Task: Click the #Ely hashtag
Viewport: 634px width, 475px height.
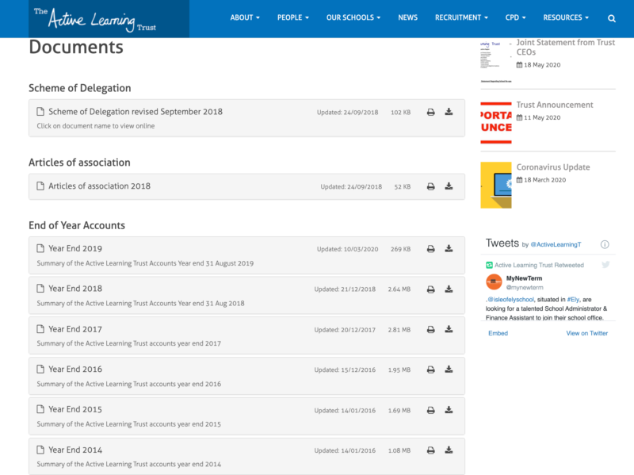Action: tap(573, 300)
